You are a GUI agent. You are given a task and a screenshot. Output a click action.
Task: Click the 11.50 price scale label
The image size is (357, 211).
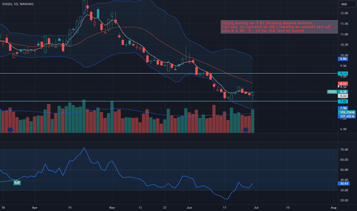344,24
